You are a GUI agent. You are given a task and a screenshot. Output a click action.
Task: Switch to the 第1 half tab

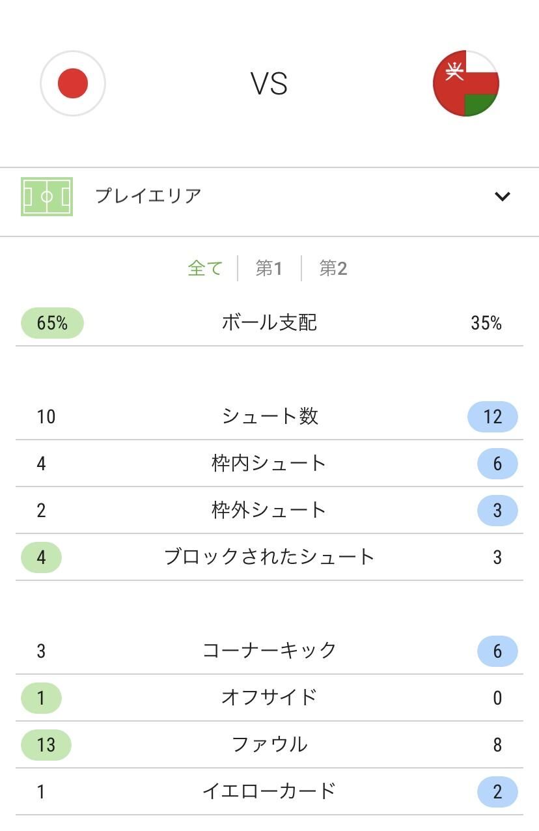click(x=269, y=268)
